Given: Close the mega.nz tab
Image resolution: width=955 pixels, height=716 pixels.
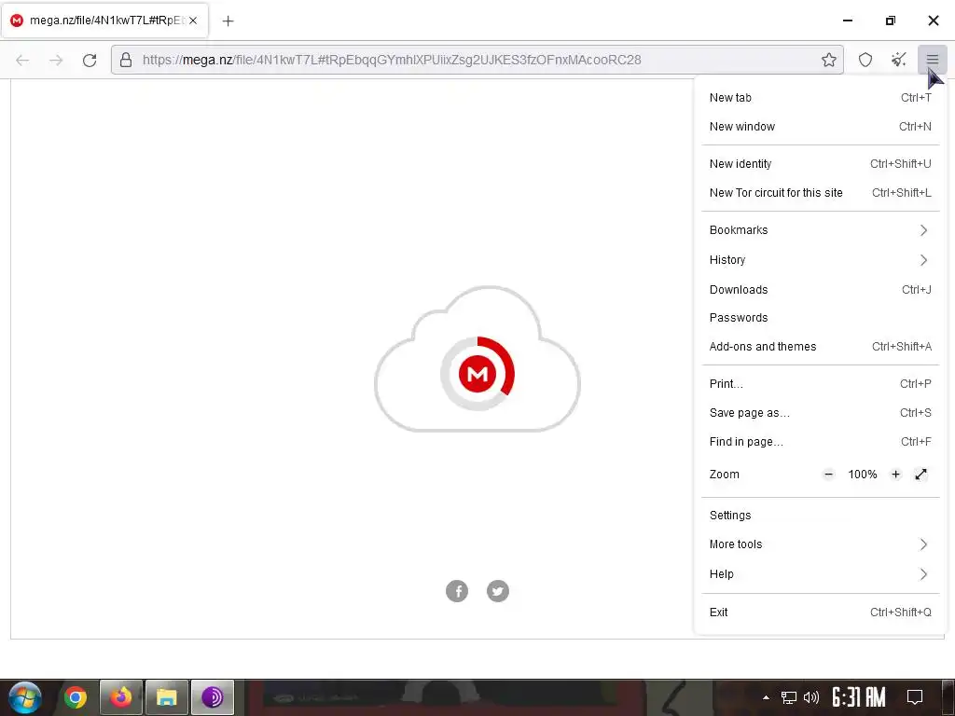Looking at the screenshot, I should click(192, 21).
